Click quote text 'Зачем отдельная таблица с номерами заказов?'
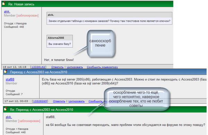Viewport: 208px width, 135px height. pos(79,21)
